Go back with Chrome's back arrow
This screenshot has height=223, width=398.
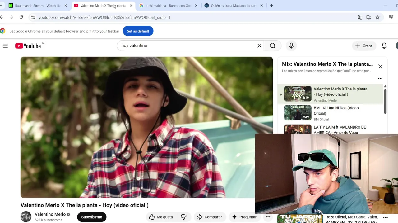click(2, 17)
